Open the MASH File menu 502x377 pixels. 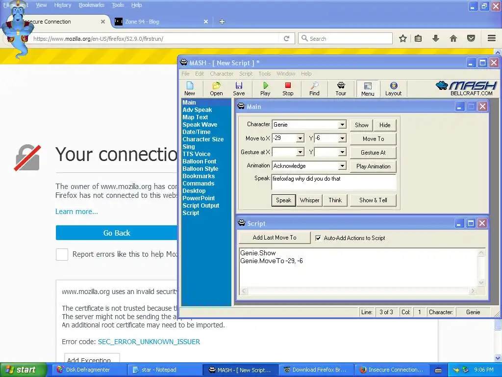pos(185,74)
